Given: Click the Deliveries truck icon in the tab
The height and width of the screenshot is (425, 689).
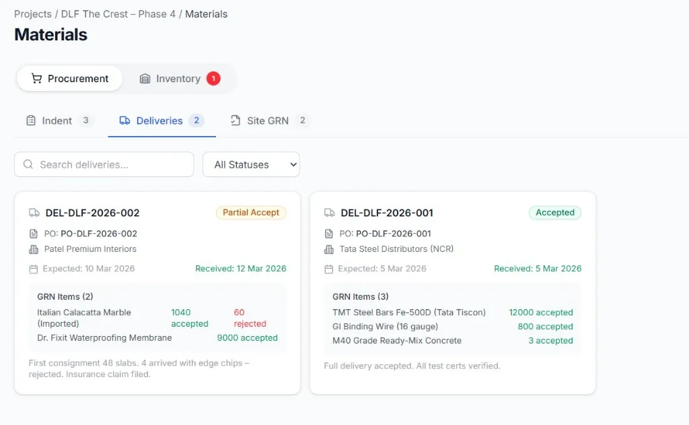Looking at the screenshot, I should (x=124, y=120).
